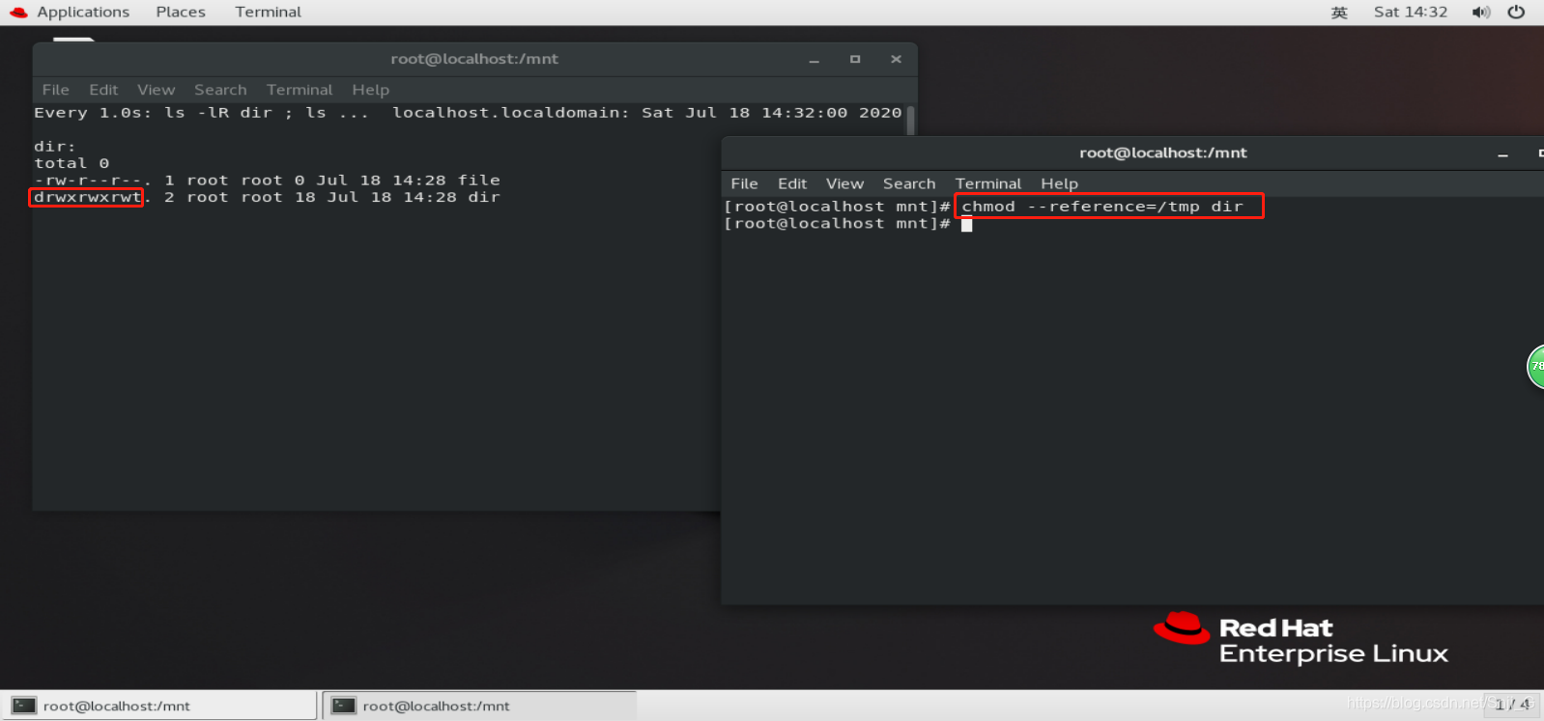1544x721 pixels.
Task: Open Search menu in left terminal window
Action: (x=220, y=90)
